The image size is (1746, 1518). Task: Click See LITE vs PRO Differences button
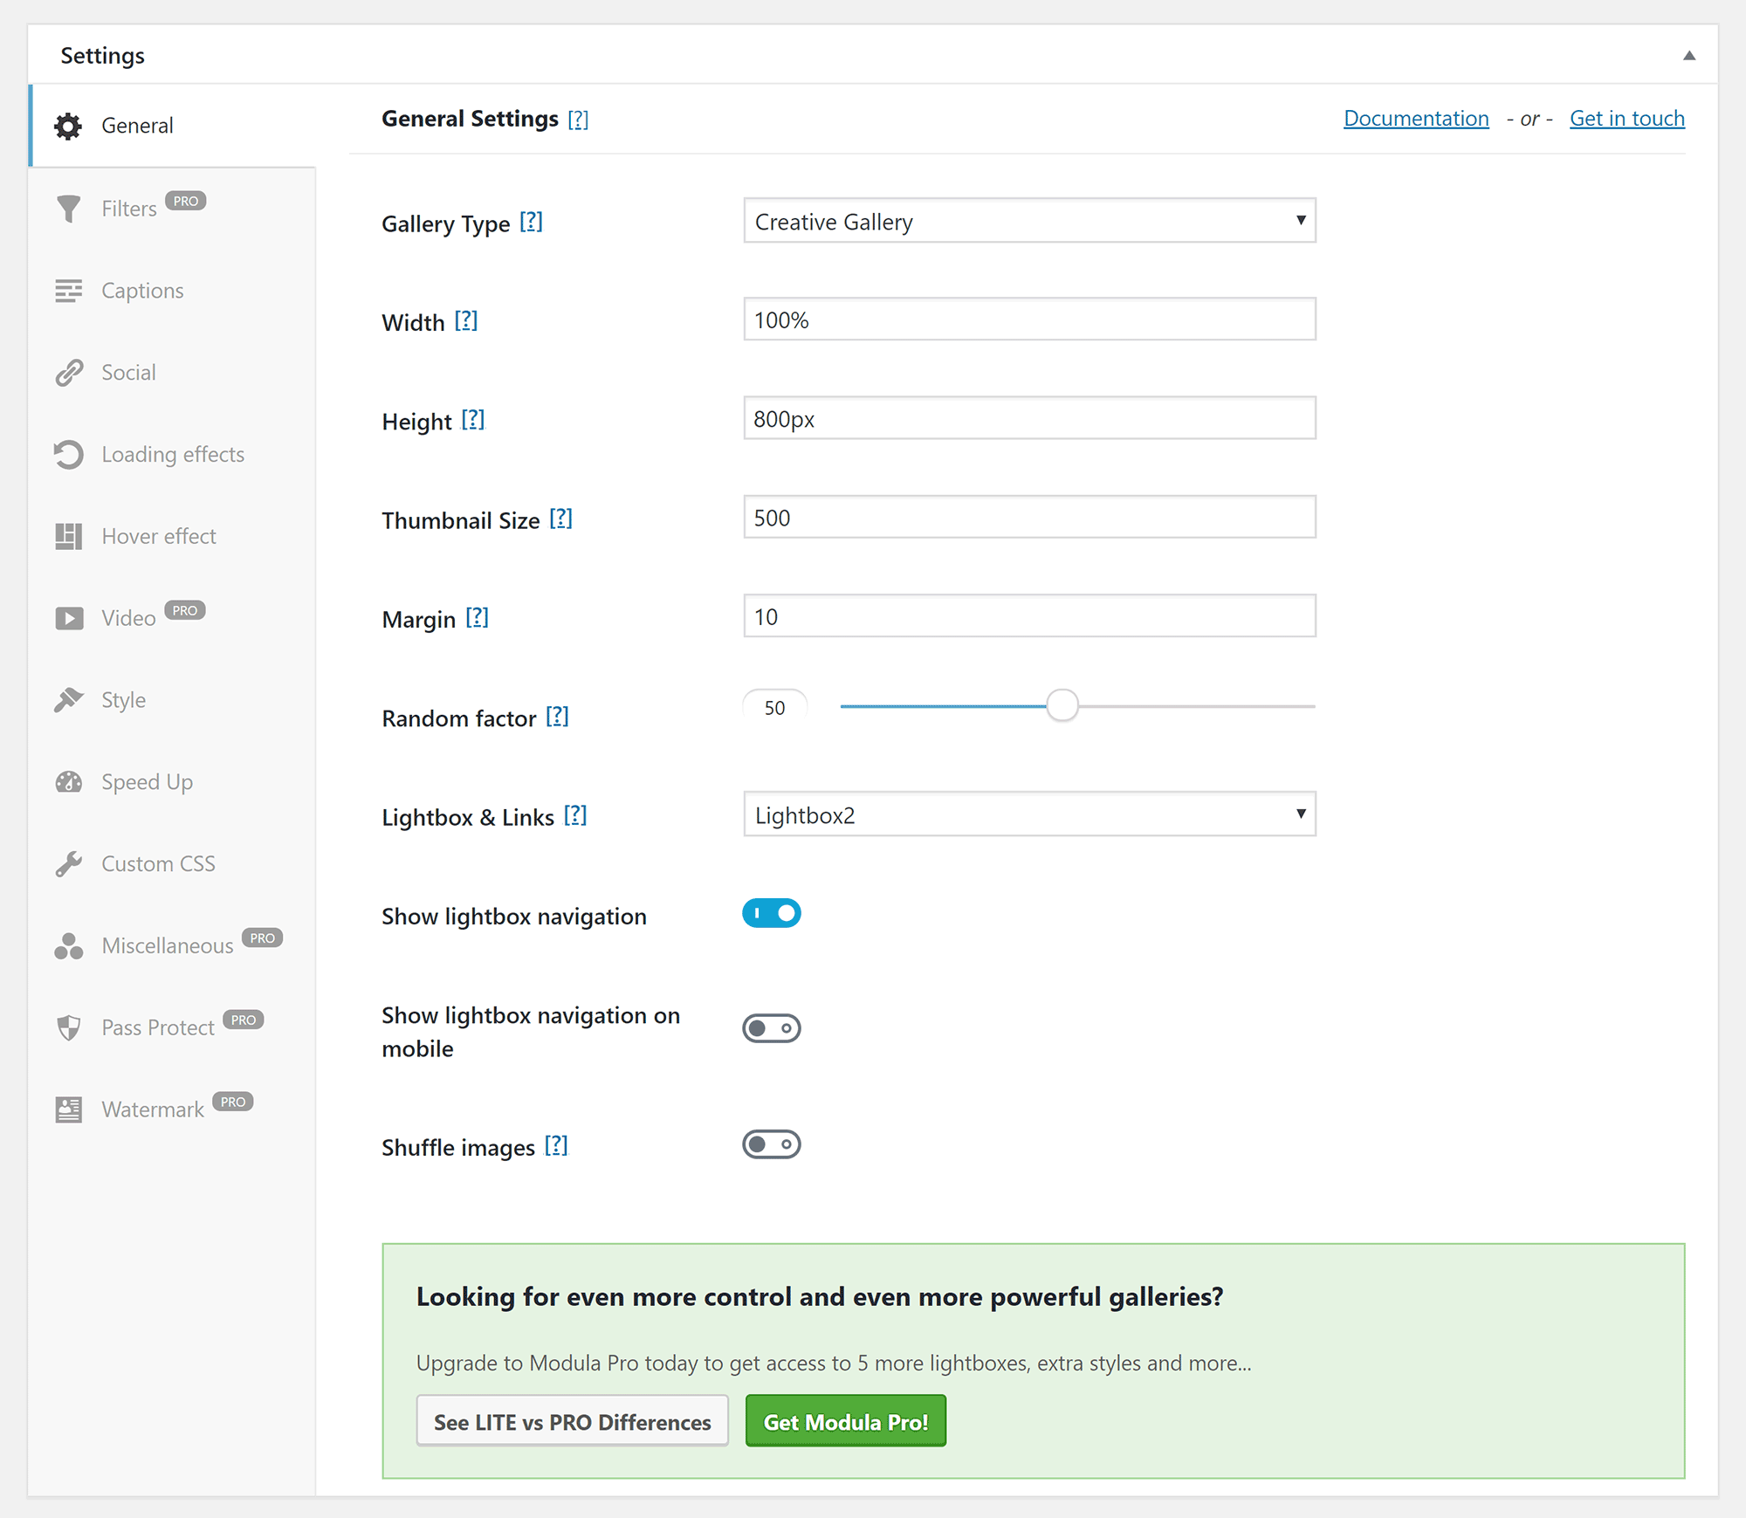coord(573,1422)
